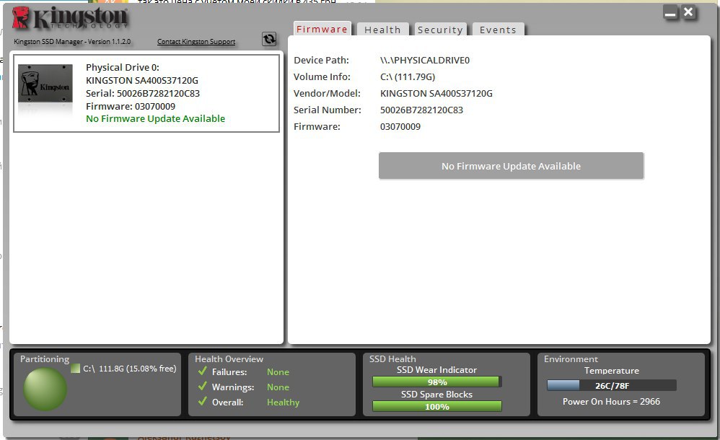Image resolution: width=720 pixels, height=440 pixels.
Task: Click drive list model KINGSTON SA400S37120G
Action: (x=142, y=80)
